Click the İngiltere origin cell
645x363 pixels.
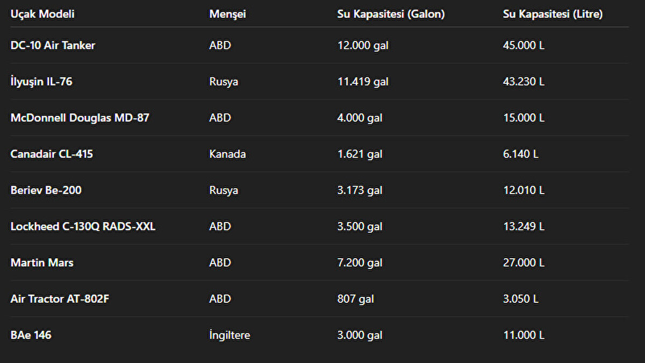(x=230, y=336)
